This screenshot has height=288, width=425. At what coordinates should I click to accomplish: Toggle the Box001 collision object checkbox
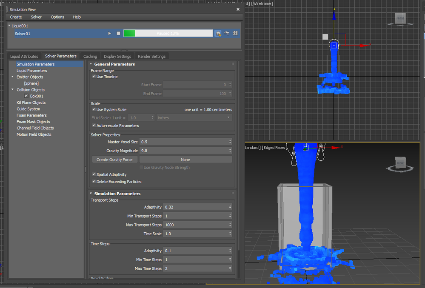click(x=26, y=96)
